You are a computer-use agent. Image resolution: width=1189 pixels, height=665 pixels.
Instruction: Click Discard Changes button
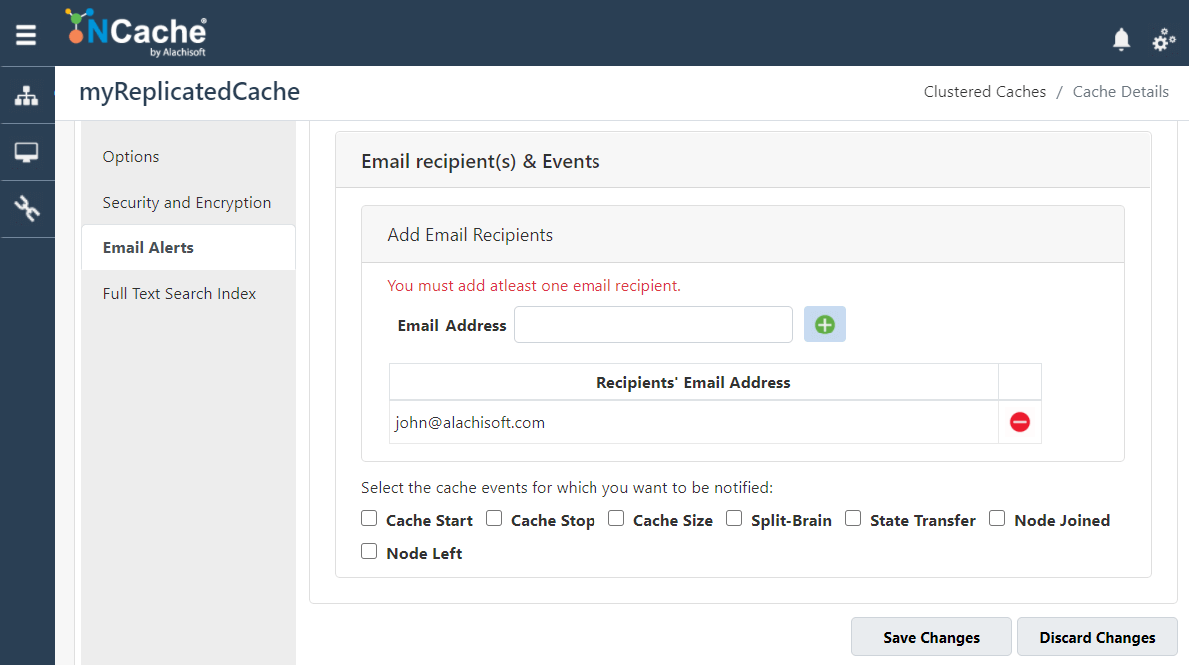[1097, 637]
